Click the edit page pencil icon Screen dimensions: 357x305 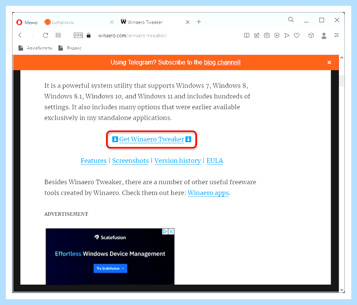coord(257,35)
